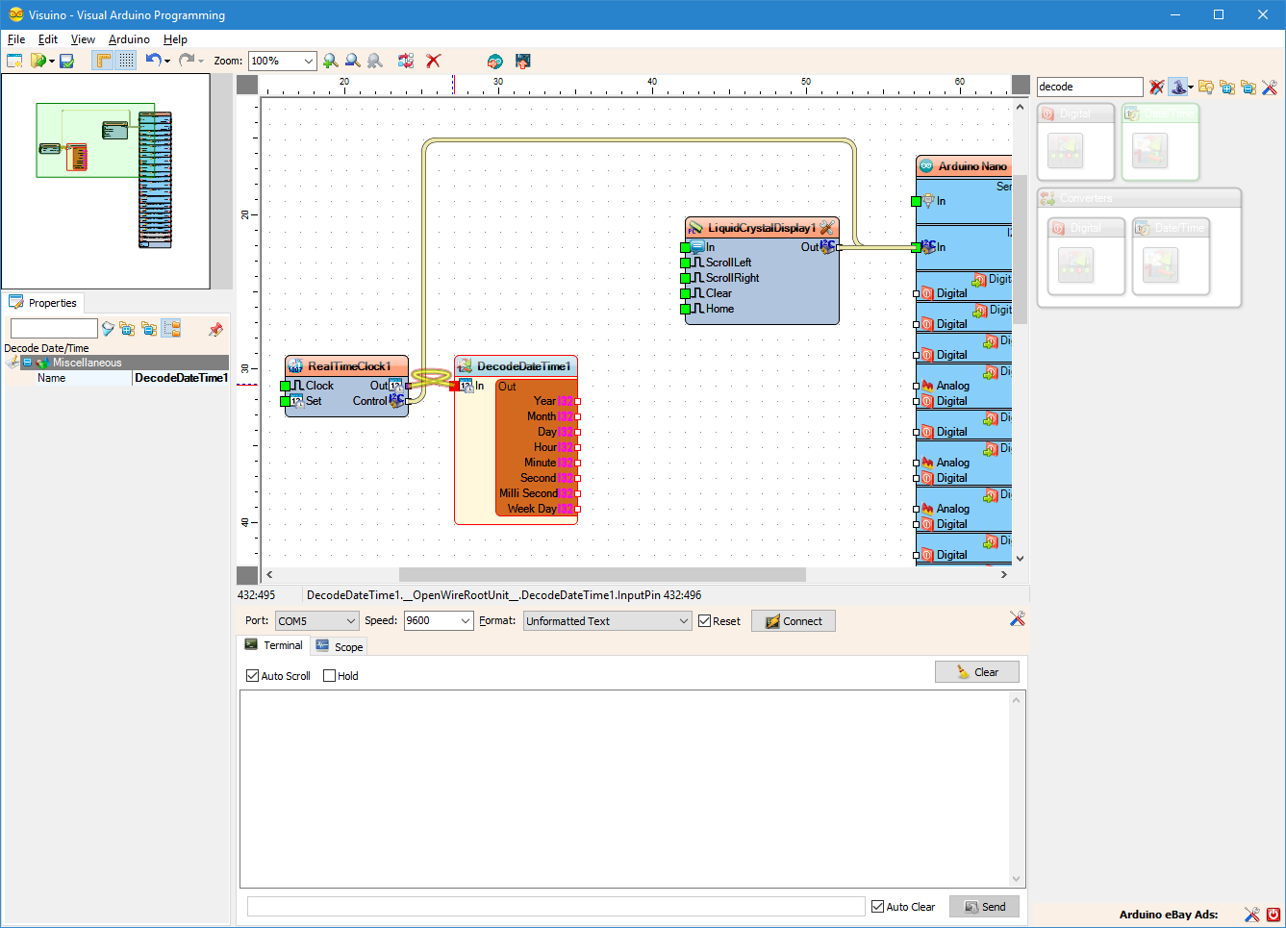
Task: Click the component search field containing 'decode'
Action: pyautogui.click(x=1090, y=87)
